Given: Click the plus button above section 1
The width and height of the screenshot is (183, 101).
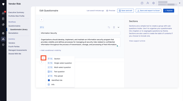Looking at the screenshot, I should [x=41, y=20].
